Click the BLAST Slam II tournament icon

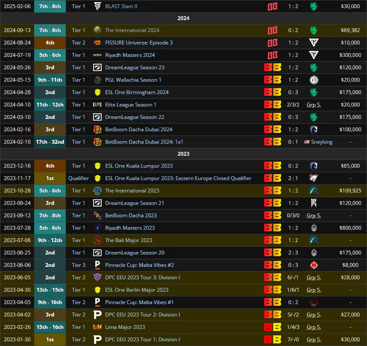(x=97, y=6)
